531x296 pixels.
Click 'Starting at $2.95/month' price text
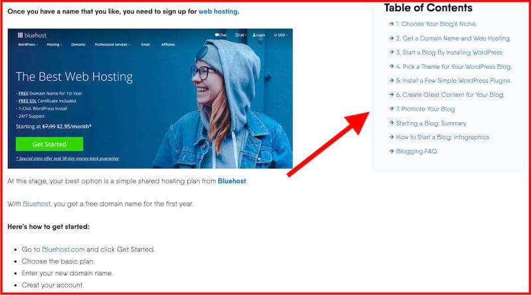click(54, 126)
